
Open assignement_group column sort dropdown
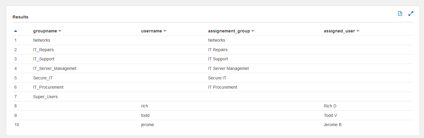click(x=253, y=31)
